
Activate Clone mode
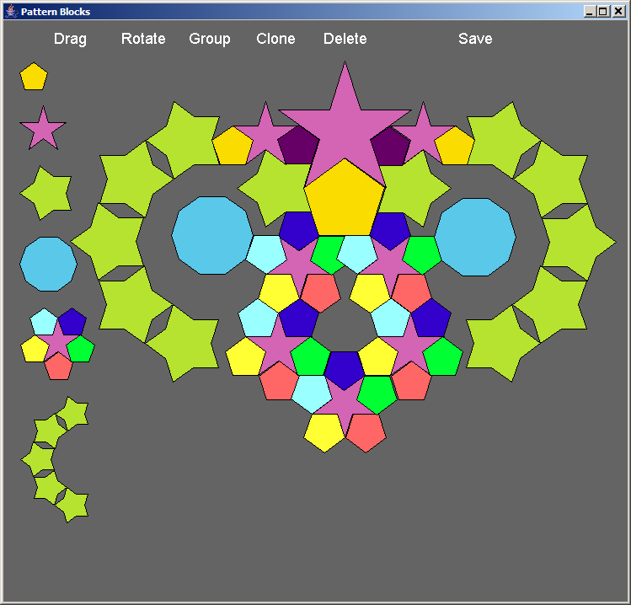click(275, 39)
